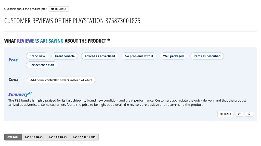
Task: Select the Great console pro tag
Action: [65, 56]
